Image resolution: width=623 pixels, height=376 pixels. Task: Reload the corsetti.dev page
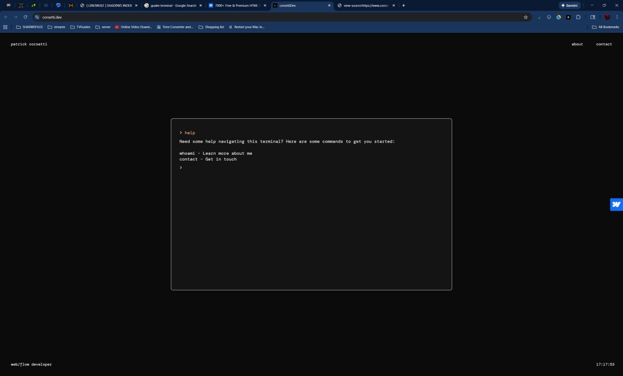(x=25, y=17)
